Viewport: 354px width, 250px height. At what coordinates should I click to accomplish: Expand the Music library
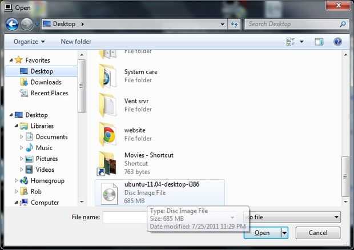pos(22,148)
